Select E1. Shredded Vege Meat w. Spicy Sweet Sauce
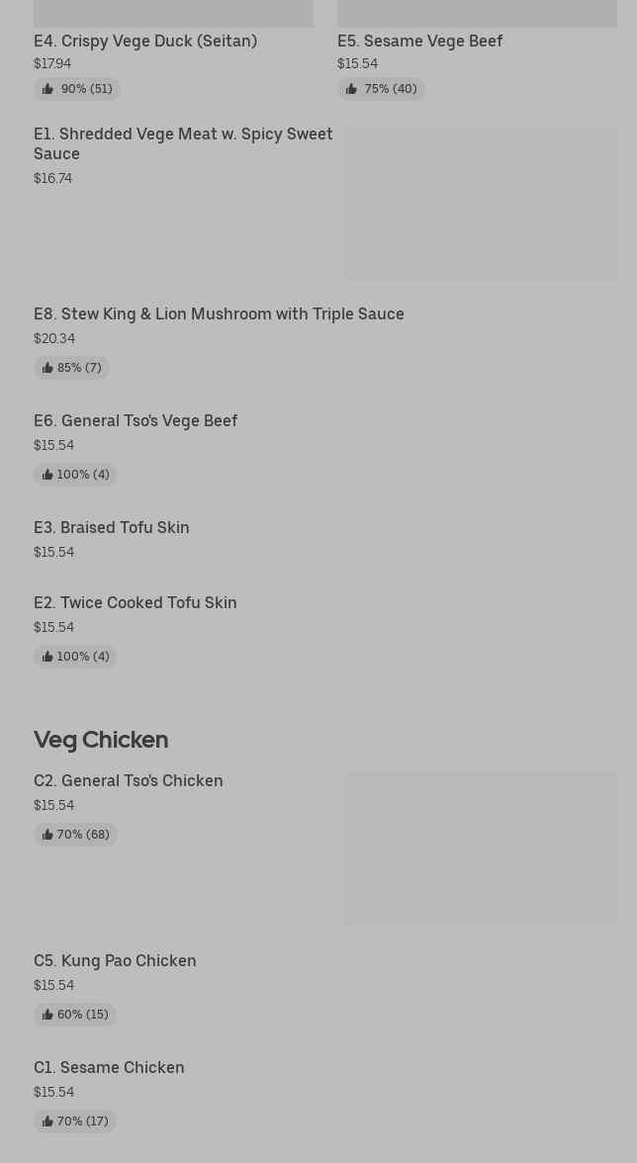The image size is (637, 1163). [x=183, y=143]
